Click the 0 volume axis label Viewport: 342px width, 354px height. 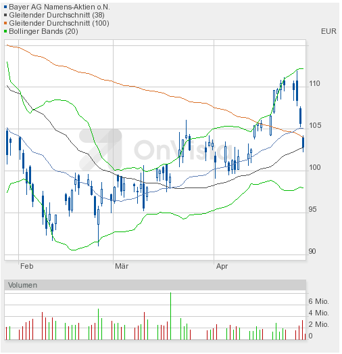coord(311,336)
